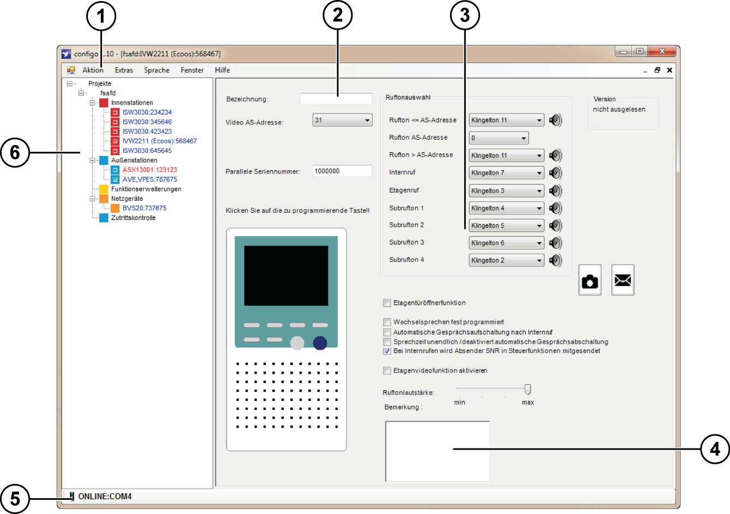Open the Aktion menu
The width and height of the screenshot is (730, 514).
coord(93,70)
